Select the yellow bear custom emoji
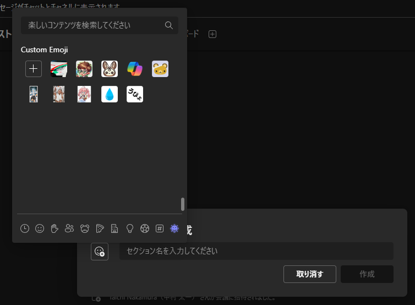This screenshot has height=305, width=415. (x=160, y=69)
